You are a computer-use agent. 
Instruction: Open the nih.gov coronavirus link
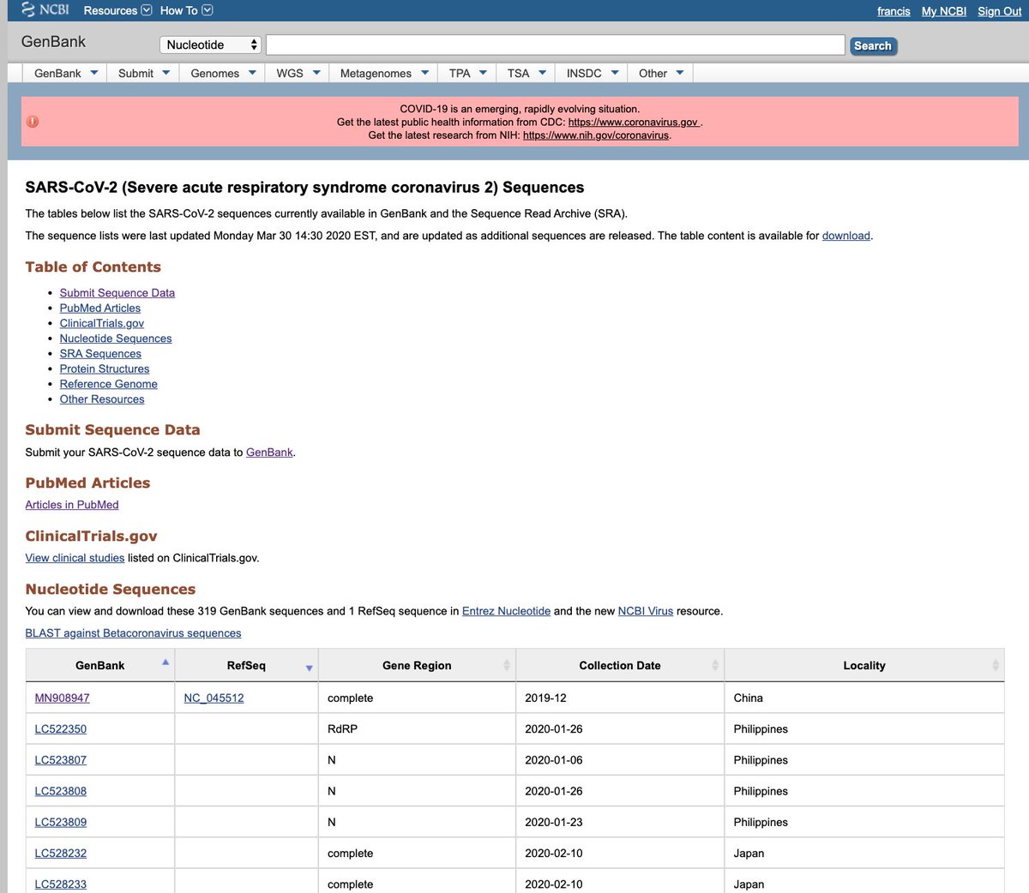click(596, 135)
